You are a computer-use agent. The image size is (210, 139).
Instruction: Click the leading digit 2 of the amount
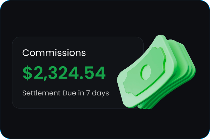point(36,73)
